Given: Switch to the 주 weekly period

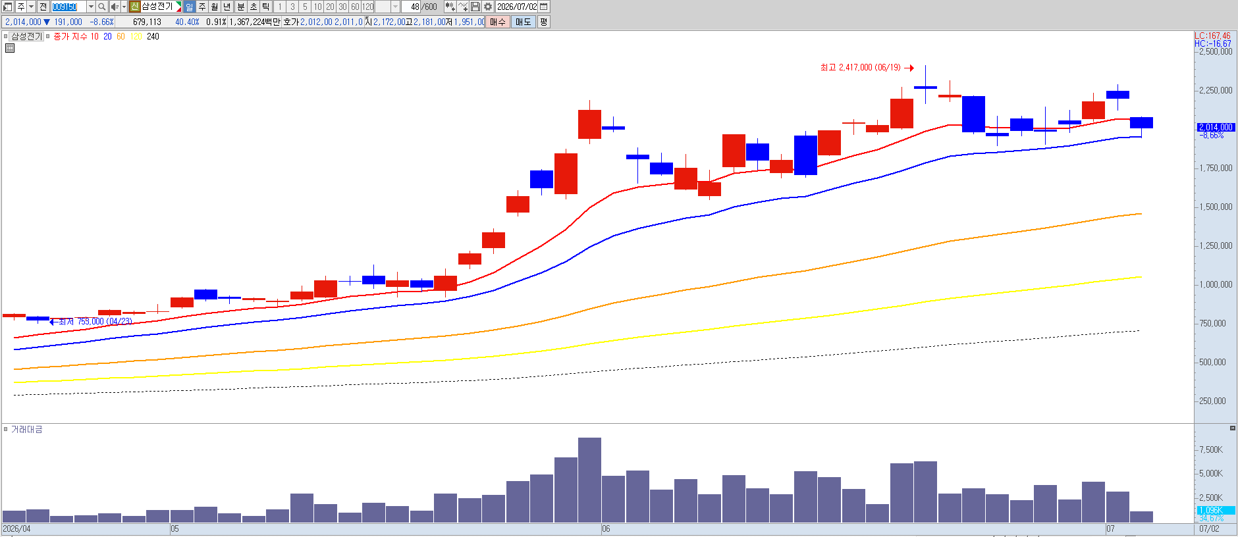Looking at the screenshot, I should pos(202,7).
